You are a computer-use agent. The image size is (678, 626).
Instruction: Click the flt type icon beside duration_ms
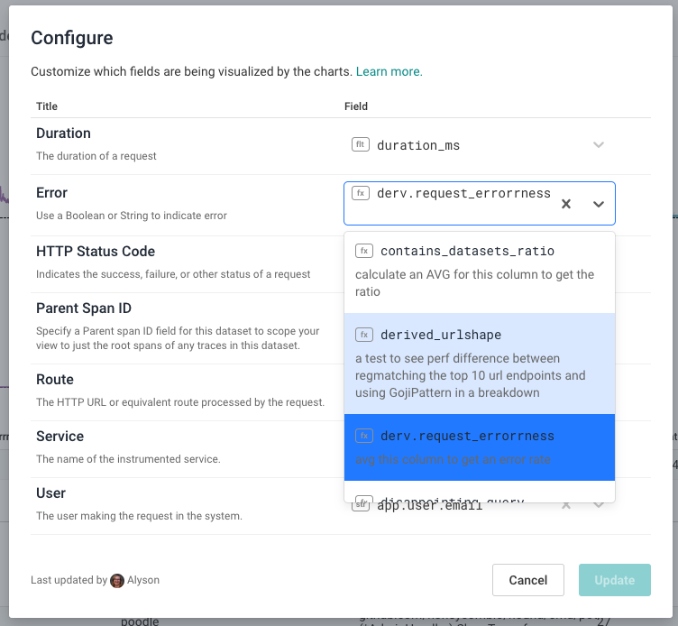(360, 144)
